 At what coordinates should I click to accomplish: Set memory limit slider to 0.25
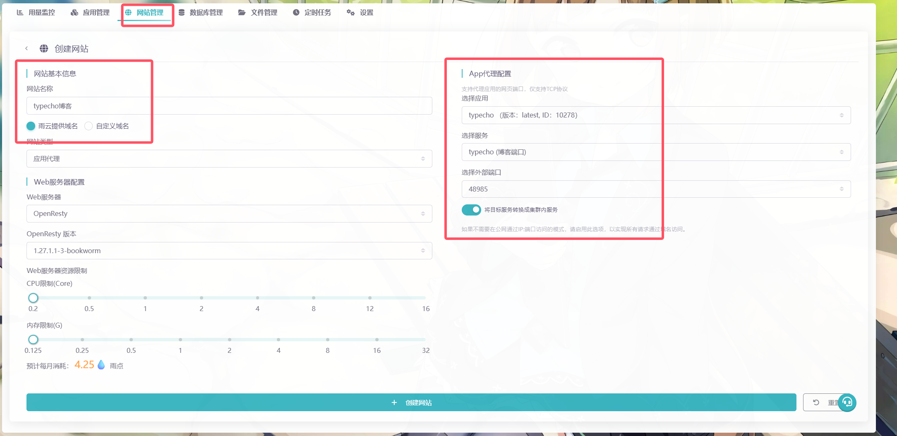coord(82,340)
